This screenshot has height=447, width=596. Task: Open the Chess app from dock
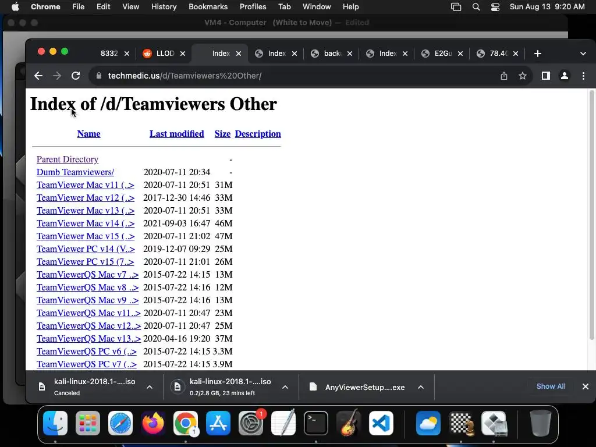click(x=462, y=423)
